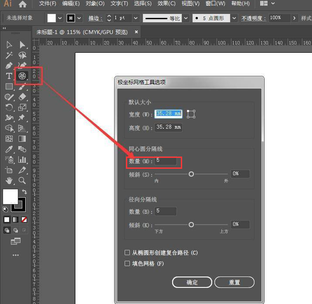Image resolution: width=312 pixels, height=304 pixels.
Task: Select the Artboard tool
Action: (9, 170)
